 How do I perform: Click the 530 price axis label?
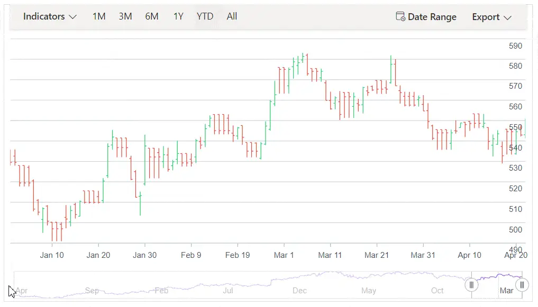[x=515, y=168]
